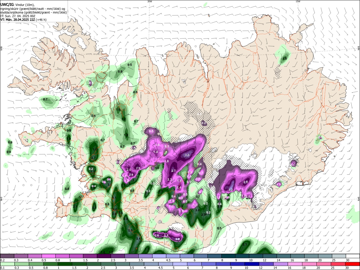Click the 25 red-pink swatch in the rain legend
The height and width of the screenshot is (270, 360).
(x=338, y=264)
